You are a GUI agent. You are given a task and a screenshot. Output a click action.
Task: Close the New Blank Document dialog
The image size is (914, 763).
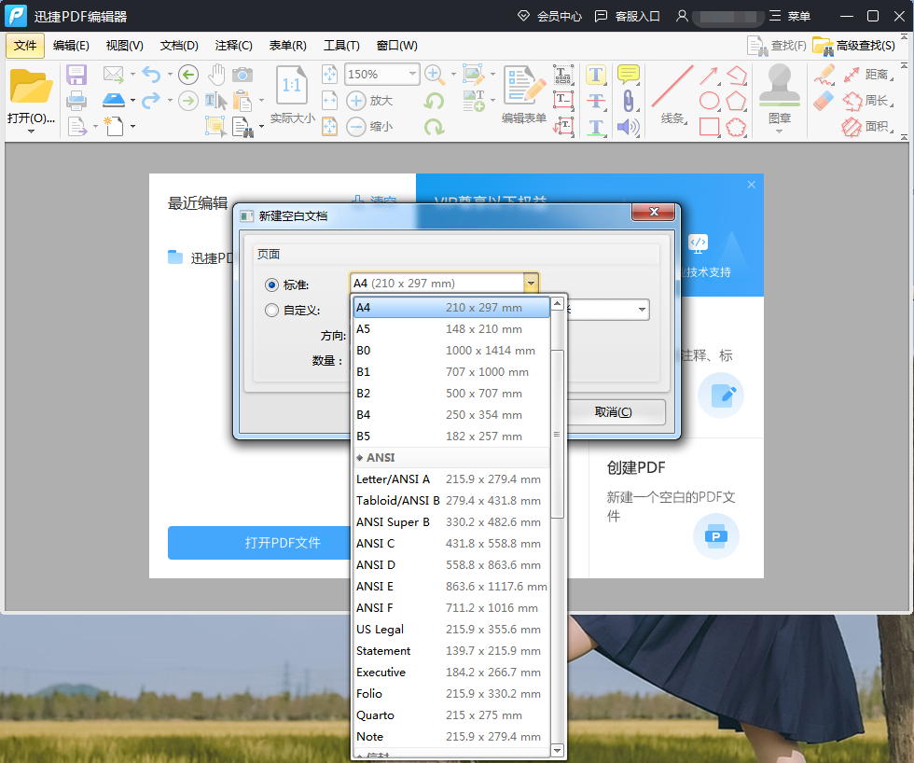click(x=654, y=212)
